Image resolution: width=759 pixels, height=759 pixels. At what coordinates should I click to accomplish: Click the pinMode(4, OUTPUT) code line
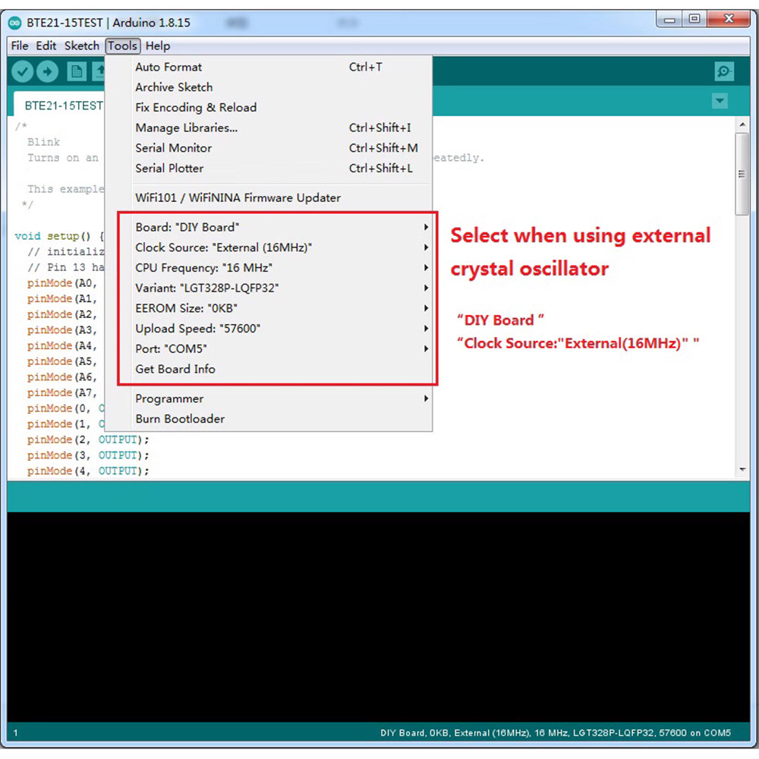[x=88, y=471]
